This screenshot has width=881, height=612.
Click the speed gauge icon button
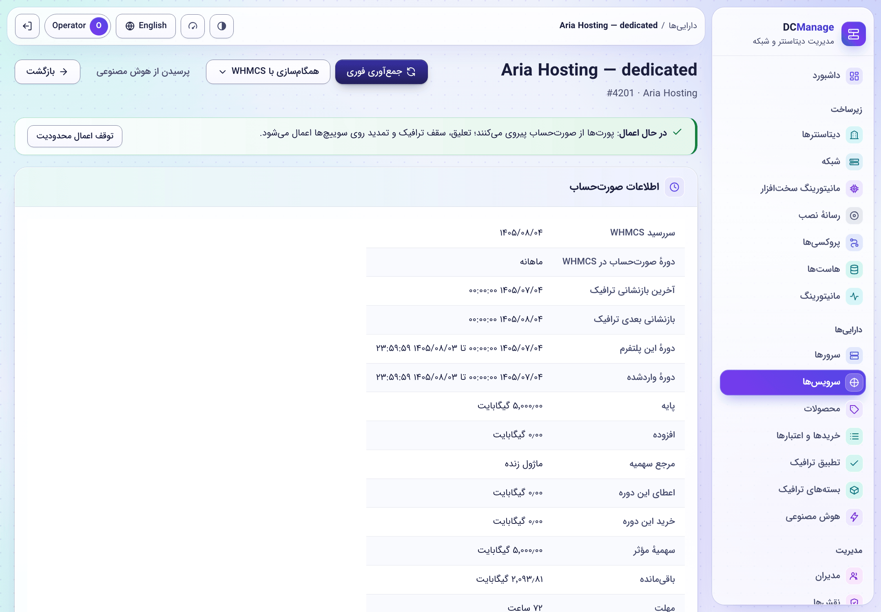(x=193, y=26)
